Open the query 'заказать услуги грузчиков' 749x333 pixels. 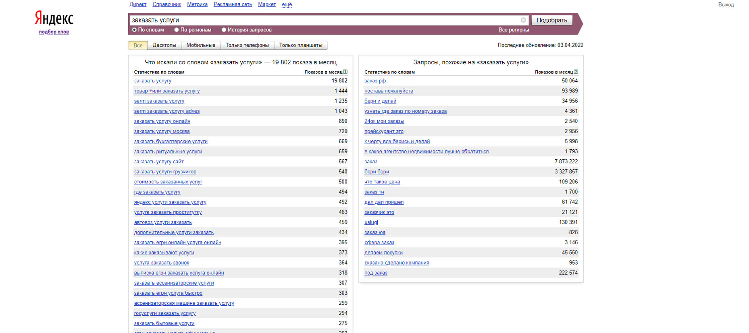pyautogui.click(x=165, y=172)
